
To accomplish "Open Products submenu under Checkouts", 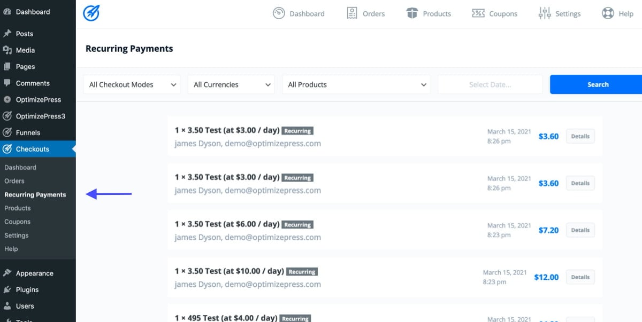I will pyautogui.click(x=18, y=208).
